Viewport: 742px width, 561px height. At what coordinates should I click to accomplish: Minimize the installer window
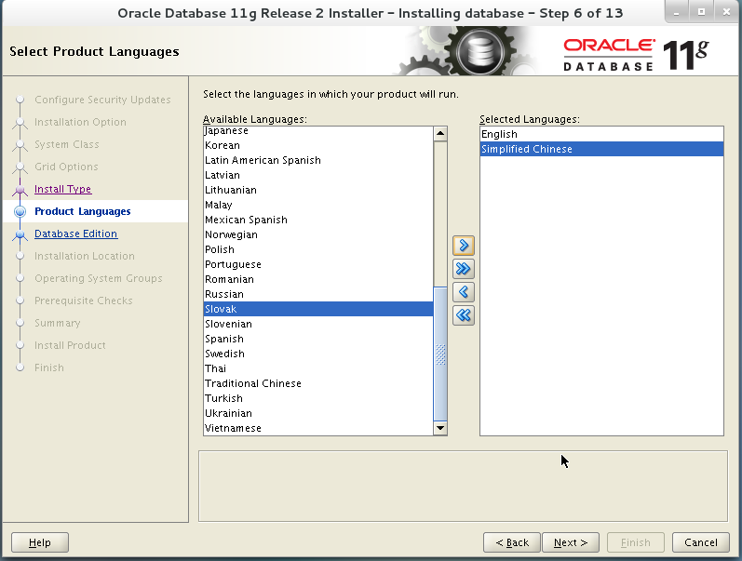677,13
